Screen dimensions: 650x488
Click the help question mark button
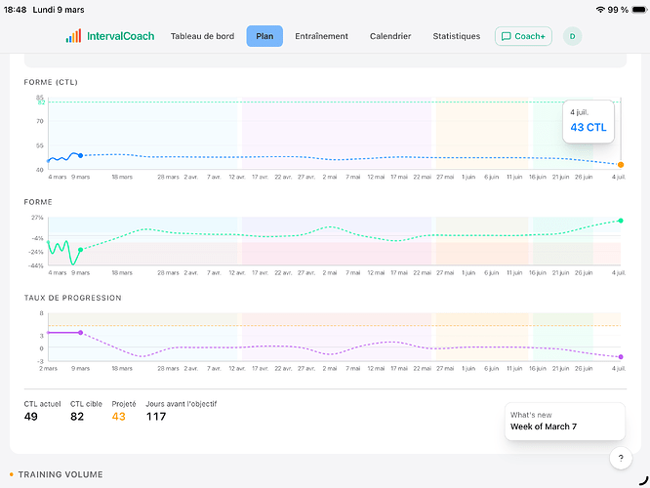(x=622, y=458)
